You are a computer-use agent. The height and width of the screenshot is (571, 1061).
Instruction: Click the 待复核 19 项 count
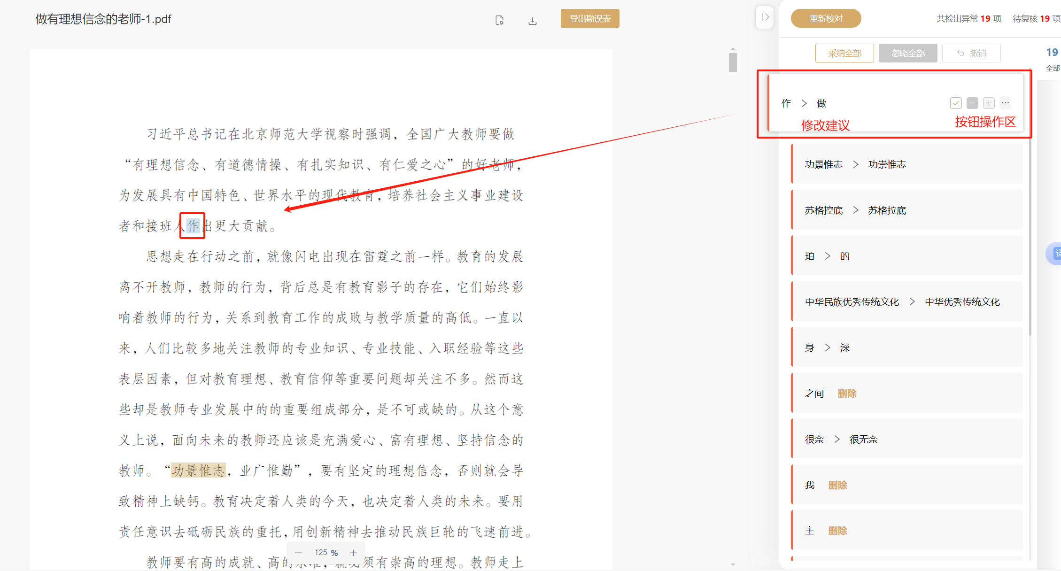(1037, 19)
